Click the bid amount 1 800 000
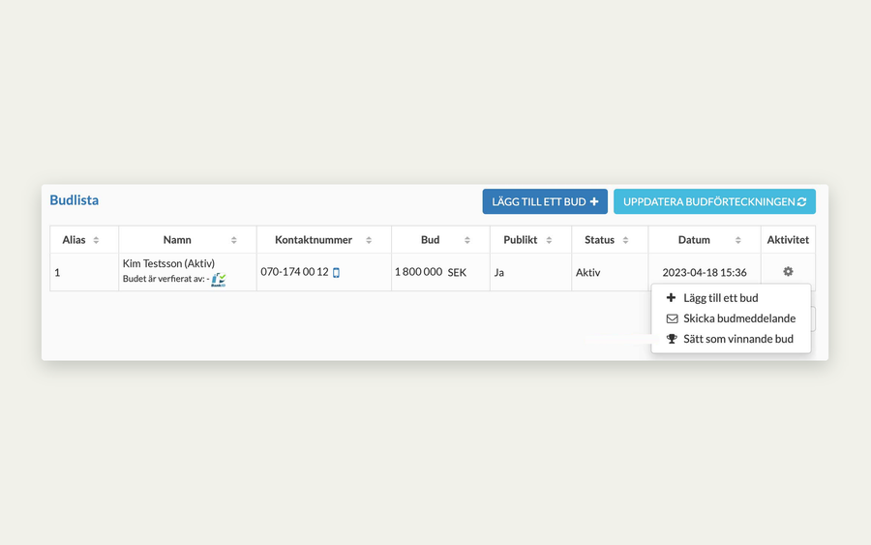The image size is (871, 545). (x=418, y=272)
